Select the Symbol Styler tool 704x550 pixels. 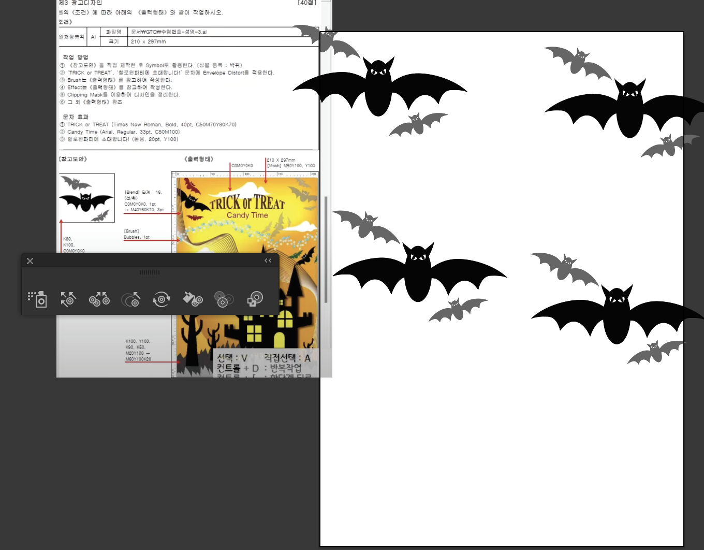coord(255,299)
